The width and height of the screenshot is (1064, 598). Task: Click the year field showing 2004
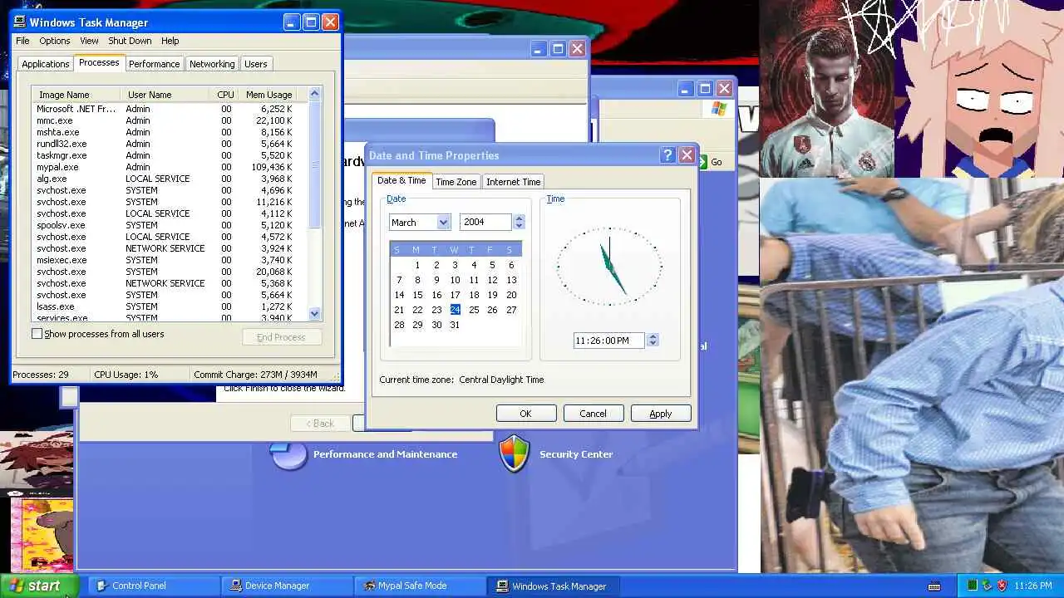pos(486,222)
